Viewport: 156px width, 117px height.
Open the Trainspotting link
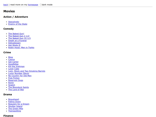click(14, 111)
